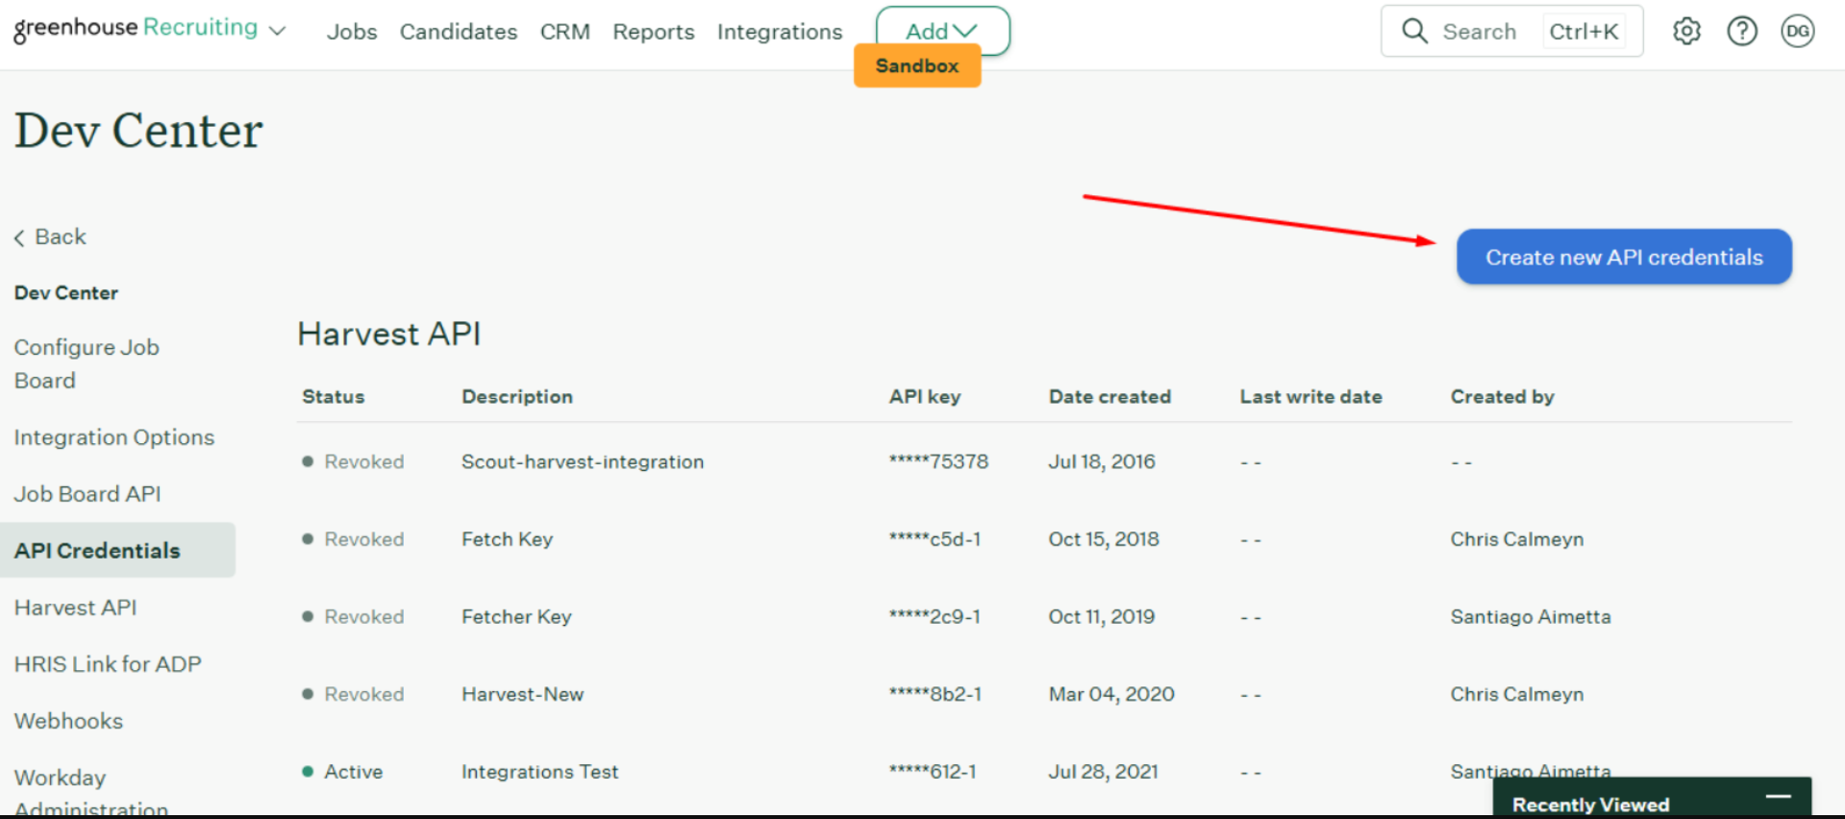
Task: Click the API key column header
Action: (925, 396)
